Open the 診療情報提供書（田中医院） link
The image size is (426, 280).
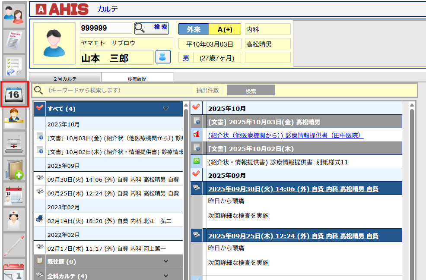[x=286, y=135]
